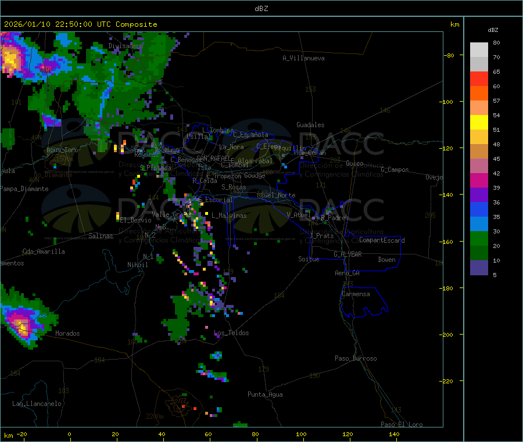Click the Guadales location label
The height and width of the screenshot is (442, 523).
pos(310,125)
